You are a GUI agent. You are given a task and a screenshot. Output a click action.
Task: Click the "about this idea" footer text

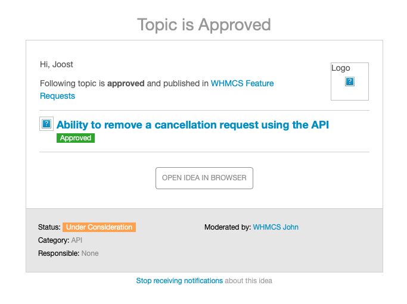click(248, 281)
